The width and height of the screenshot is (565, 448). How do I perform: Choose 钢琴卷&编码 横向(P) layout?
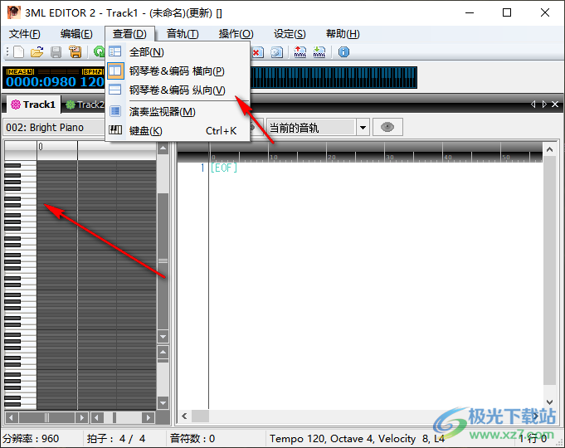click(x=178, y=71)
